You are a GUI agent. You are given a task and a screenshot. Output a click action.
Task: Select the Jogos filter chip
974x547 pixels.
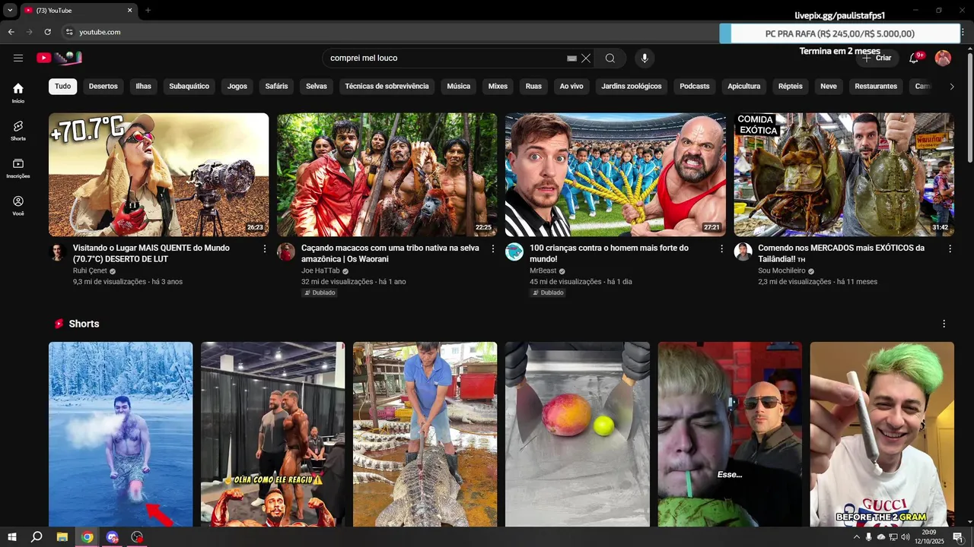tap(237, 87)
